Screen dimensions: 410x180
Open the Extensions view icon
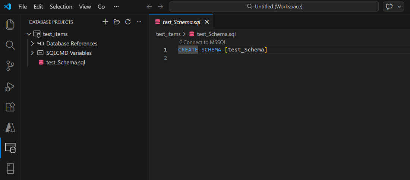10,107
